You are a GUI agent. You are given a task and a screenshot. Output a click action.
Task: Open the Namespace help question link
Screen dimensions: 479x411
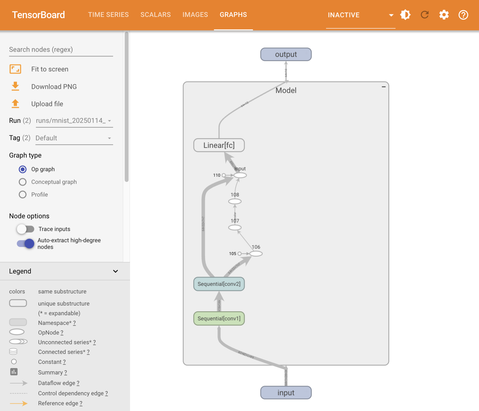click(74, 323)
